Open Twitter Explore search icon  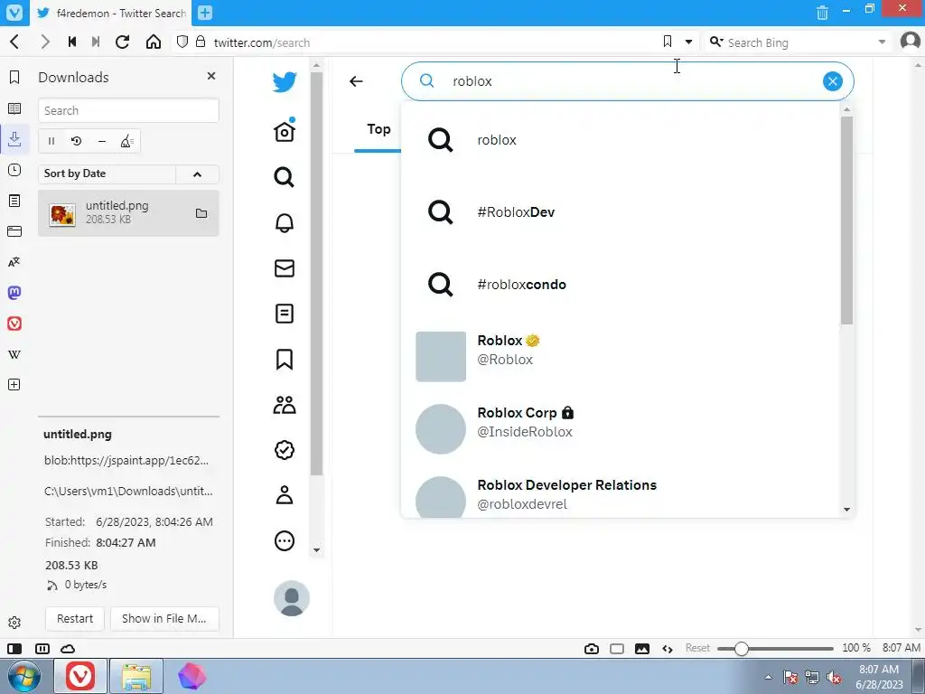click(285, 176)
